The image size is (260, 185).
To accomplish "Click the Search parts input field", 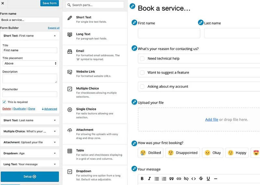I will tap(95, 5).
